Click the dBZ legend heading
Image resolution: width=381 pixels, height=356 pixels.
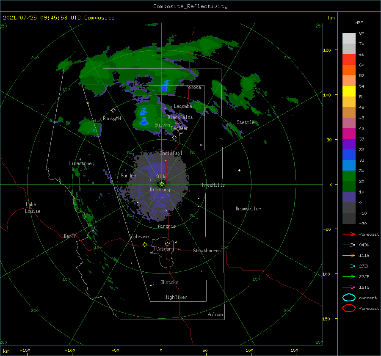click(359, 22)
